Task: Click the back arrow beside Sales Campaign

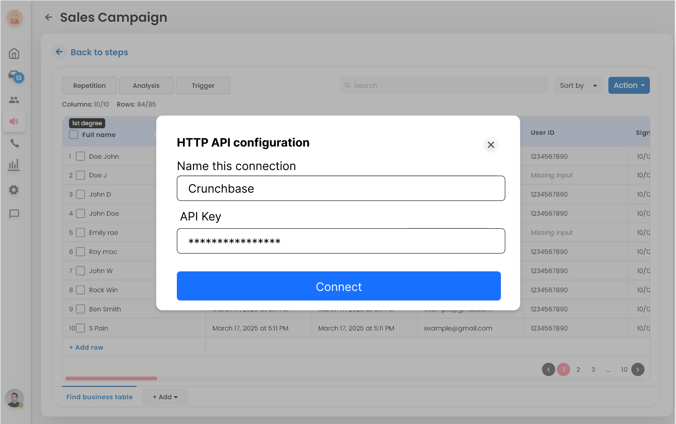Action: [x=48, y=17]
